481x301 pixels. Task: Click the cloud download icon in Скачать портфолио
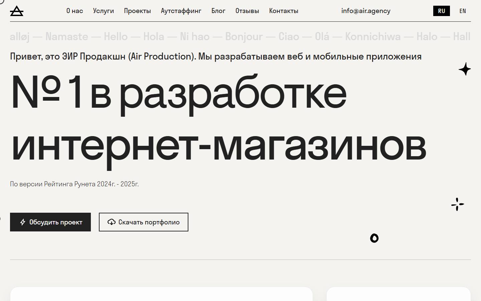(112, 222)
